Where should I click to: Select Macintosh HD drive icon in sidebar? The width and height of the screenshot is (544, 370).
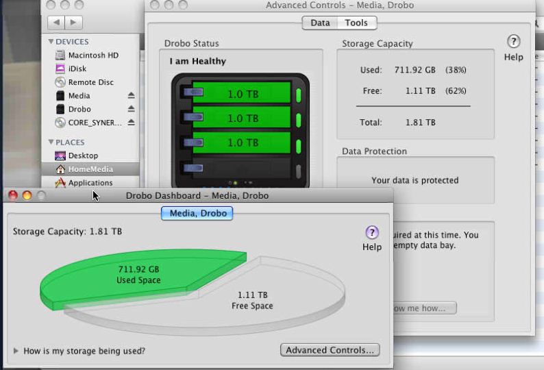pos(60,56)
